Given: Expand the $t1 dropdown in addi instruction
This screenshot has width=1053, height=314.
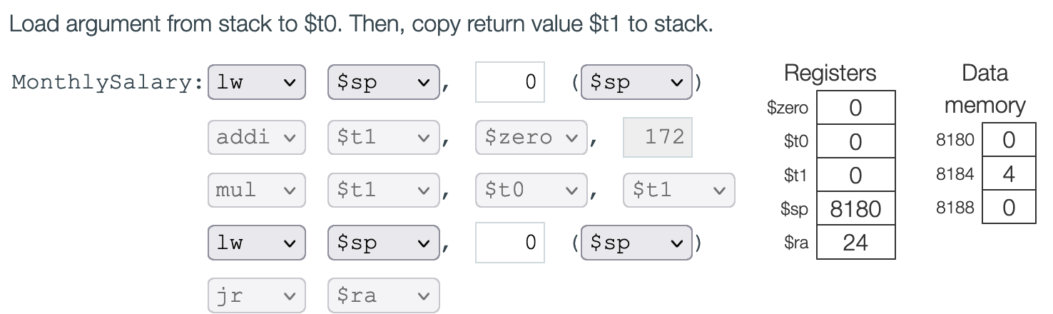Looking at the screenshot, I should click(383, 136).
